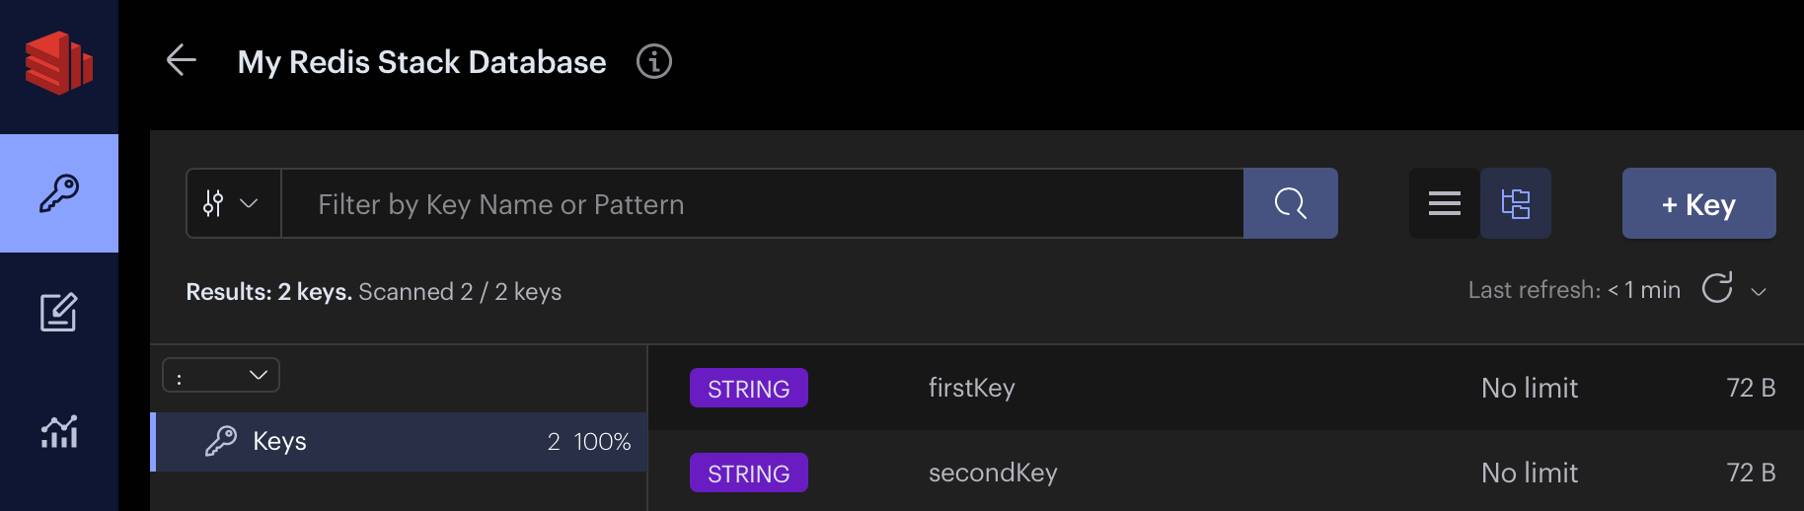Image resolution: width=1804 pixels, height=511 pixels.
Task: Switch to tree view
Action: (1515, 203)
